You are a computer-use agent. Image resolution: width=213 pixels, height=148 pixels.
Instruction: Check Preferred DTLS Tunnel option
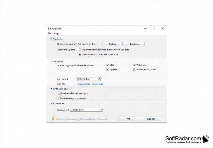coord(59,98)
